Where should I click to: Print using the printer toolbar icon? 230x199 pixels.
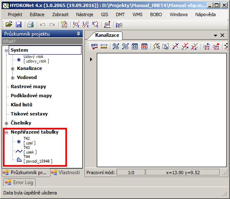pos(31,24)
